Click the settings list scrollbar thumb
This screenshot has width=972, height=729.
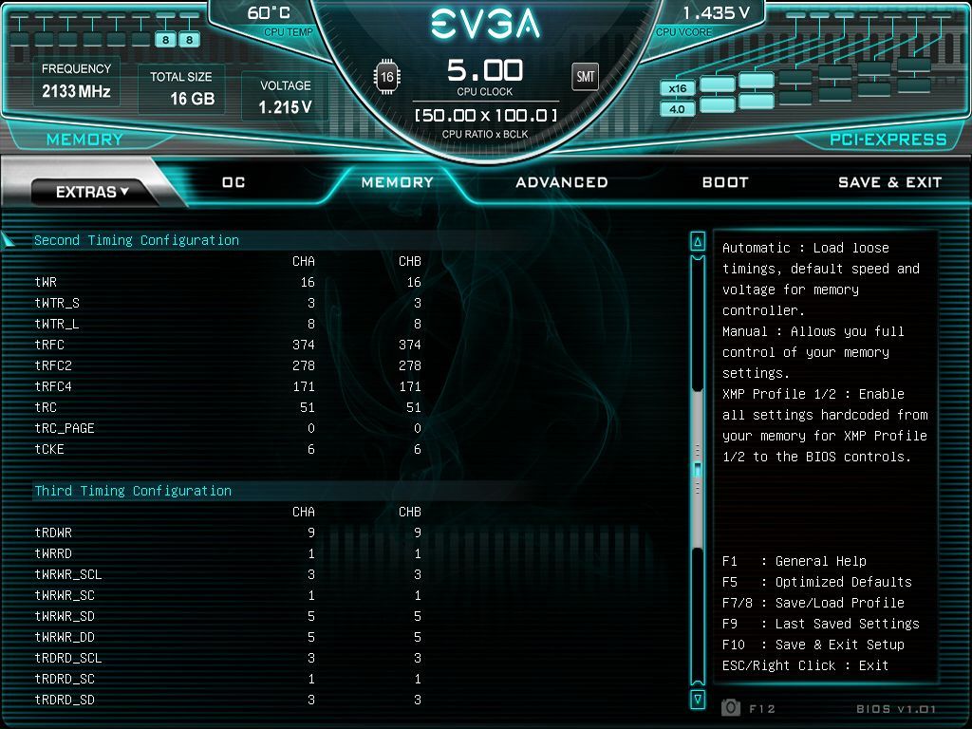click(x=698, y=470)
